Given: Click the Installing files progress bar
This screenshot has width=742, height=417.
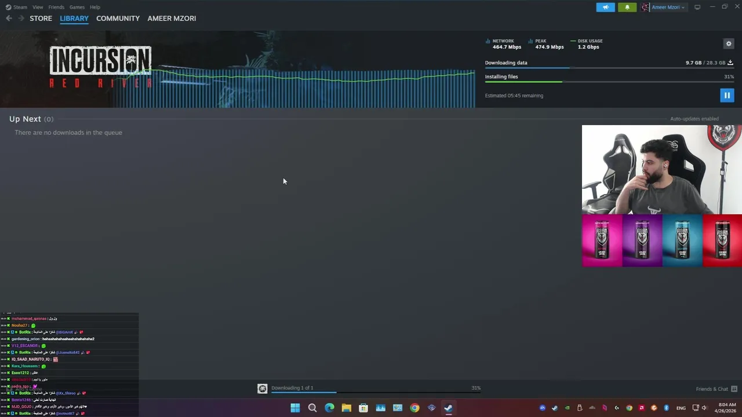Looking at the screenshot, I should (x=609, y=82).
